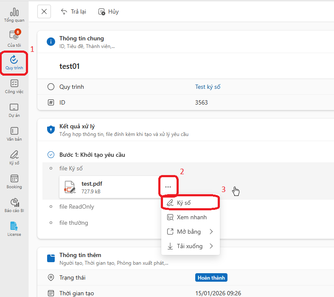Screen dimensions: 334x297
Task: Open the Test ký số process link
Action: coord(208,87)
